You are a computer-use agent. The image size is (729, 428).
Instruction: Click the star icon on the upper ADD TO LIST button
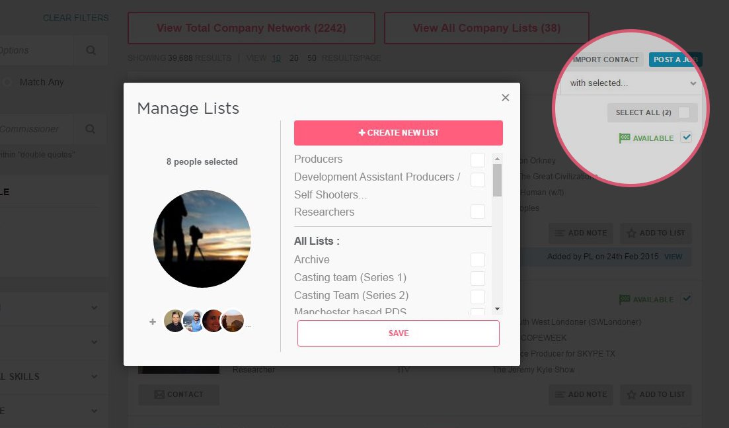pos(631,233)
